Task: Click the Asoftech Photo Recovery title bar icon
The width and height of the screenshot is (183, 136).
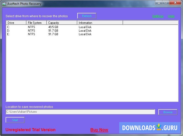Action: (4, 4)
